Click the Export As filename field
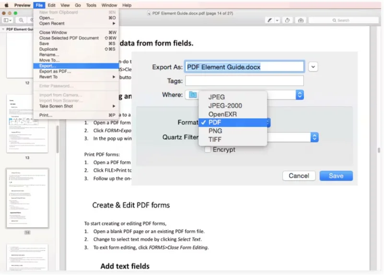384x275 pixels. pyautogui.click(x=244, y=67)
